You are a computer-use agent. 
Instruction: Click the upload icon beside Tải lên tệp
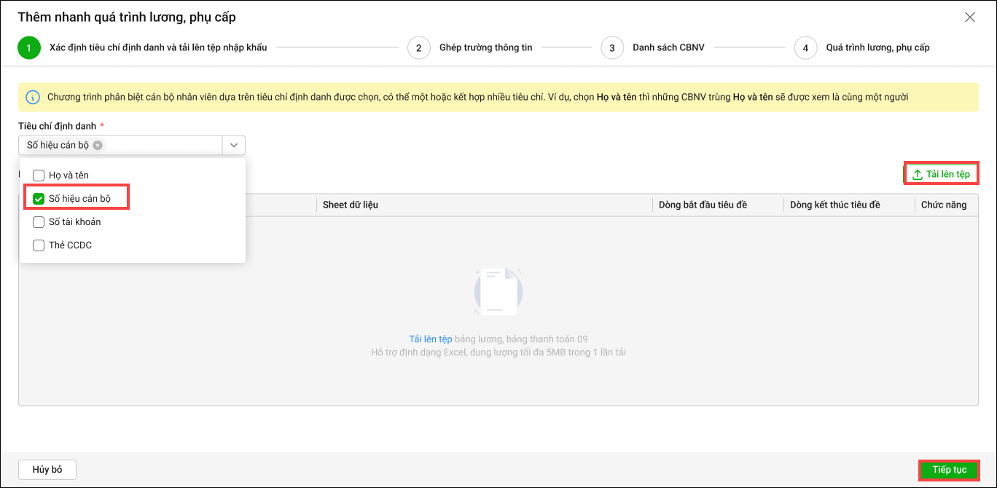917,175
